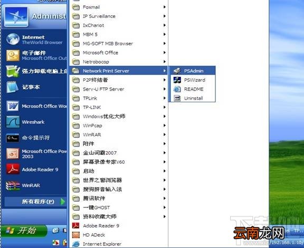Open 搜狗拼音输入法 program folder
Viewport: 304px width, 248px height.
[118, 189]
